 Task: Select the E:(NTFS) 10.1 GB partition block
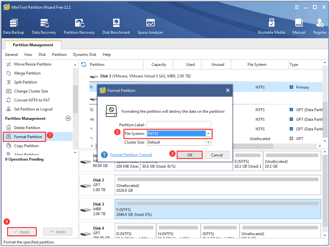click(248, 161)
